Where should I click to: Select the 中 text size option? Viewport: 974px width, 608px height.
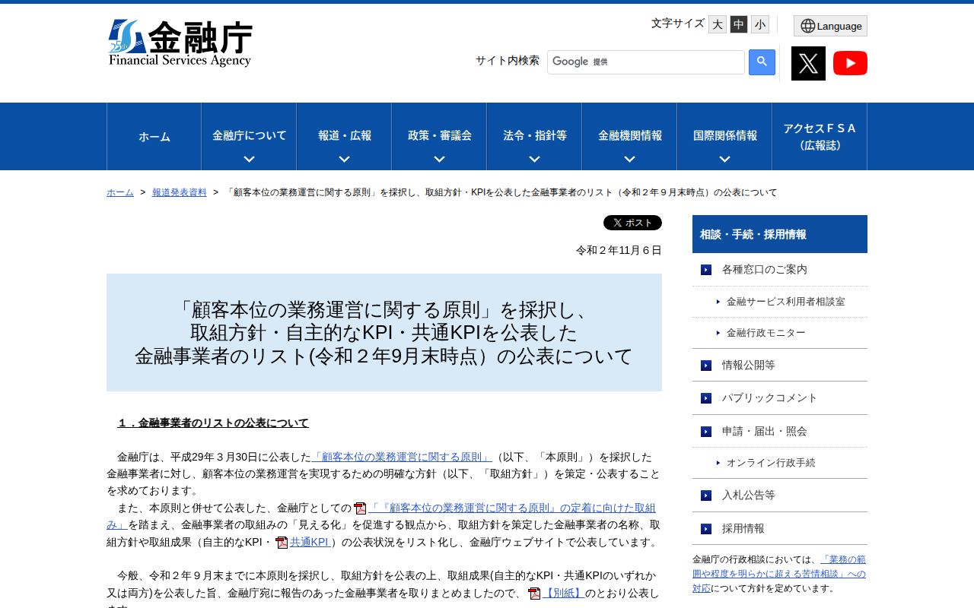point(737,24)
